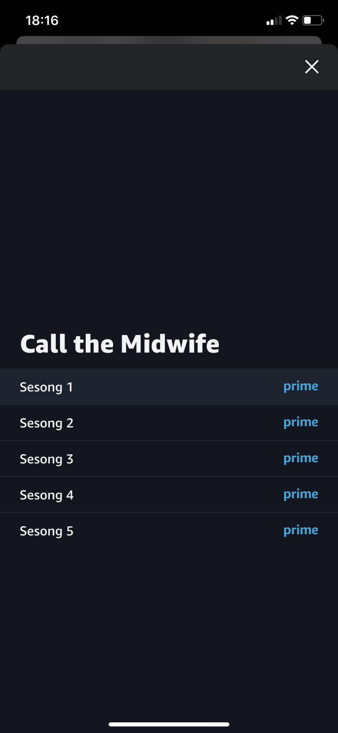The width and height of the screenshot is (338, 733).
Task: Tap the cellular signal bars icon
Action: pos(274,20)
